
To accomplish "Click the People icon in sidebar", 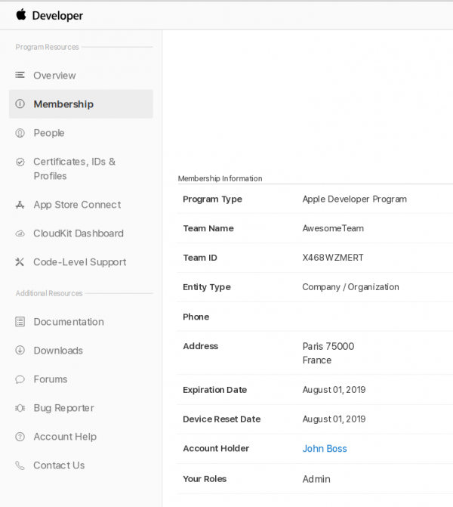I will tap(20, 133).
